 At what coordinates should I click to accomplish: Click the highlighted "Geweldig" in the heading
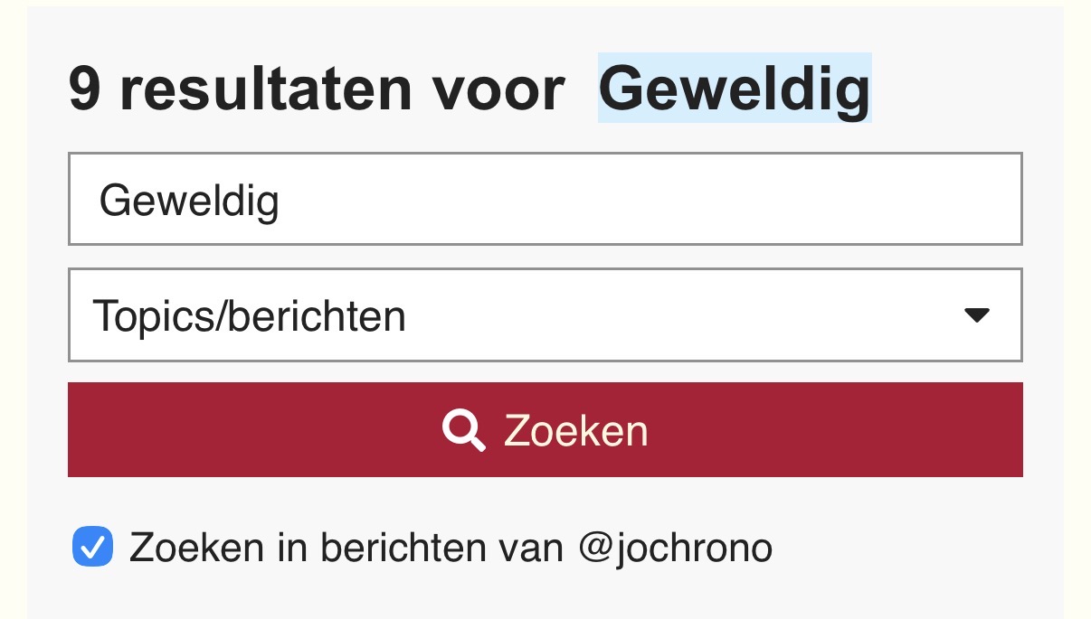coord(734,89)
